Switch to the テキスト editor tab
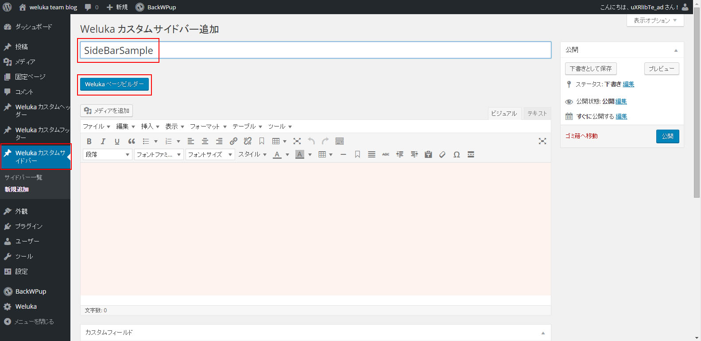The image size is (701, 341). point(537,114)
